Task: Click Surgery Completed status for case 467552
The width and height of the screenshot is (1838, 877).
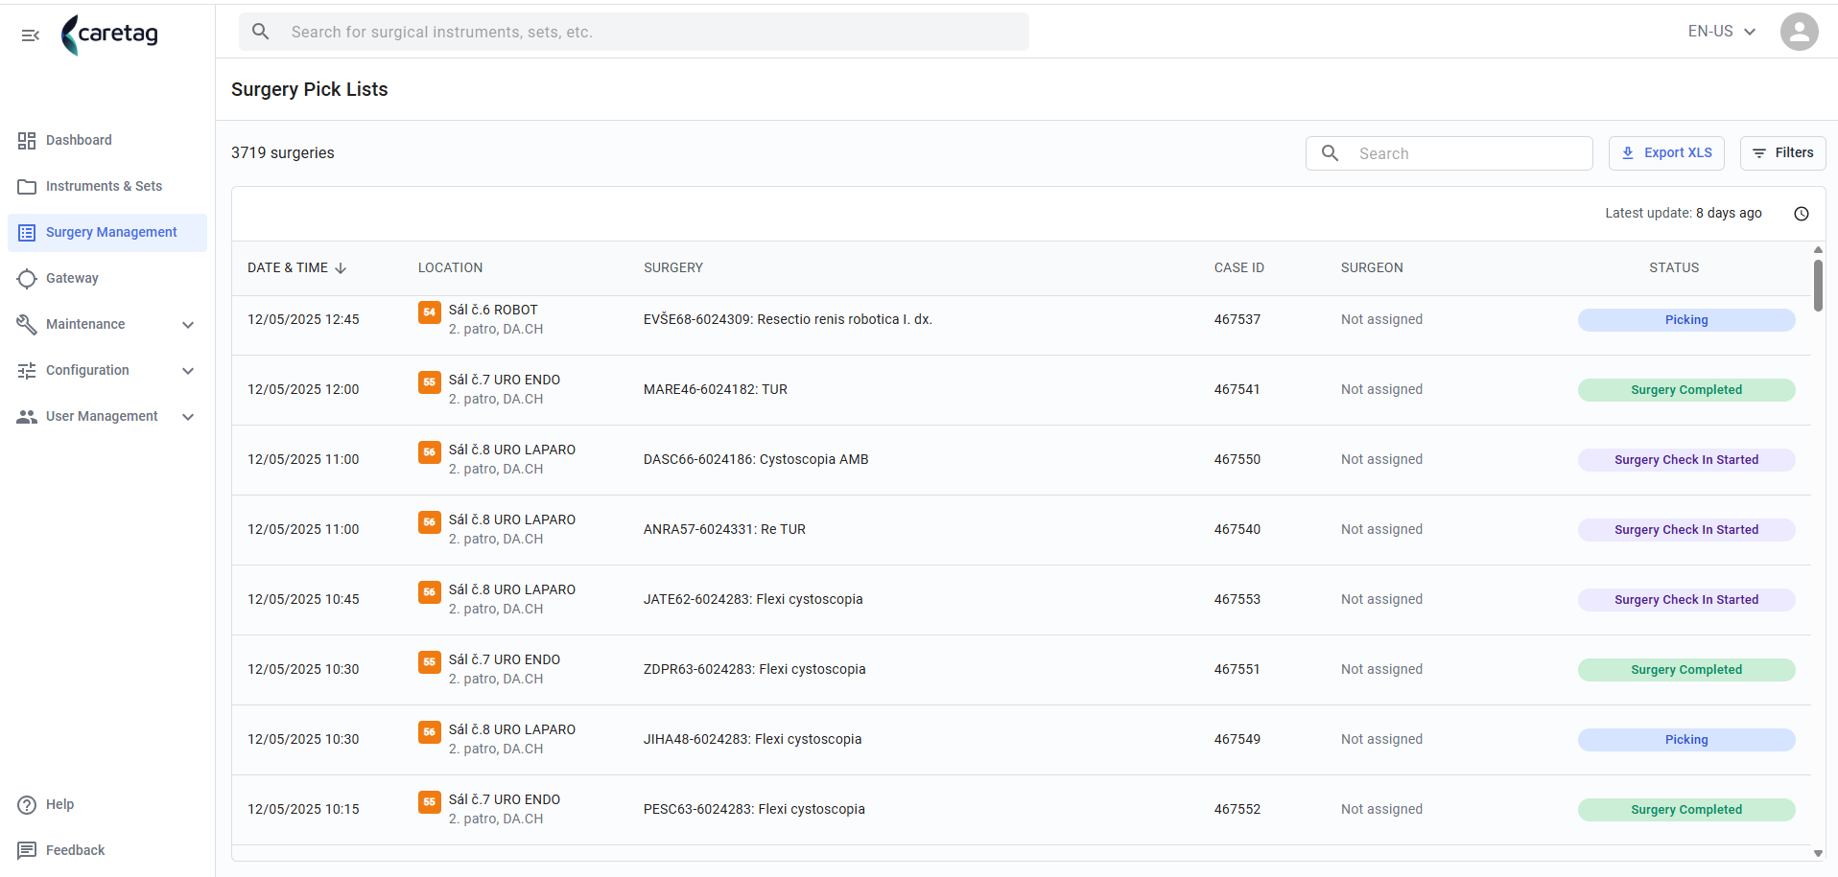Action: click(1686, 810)
